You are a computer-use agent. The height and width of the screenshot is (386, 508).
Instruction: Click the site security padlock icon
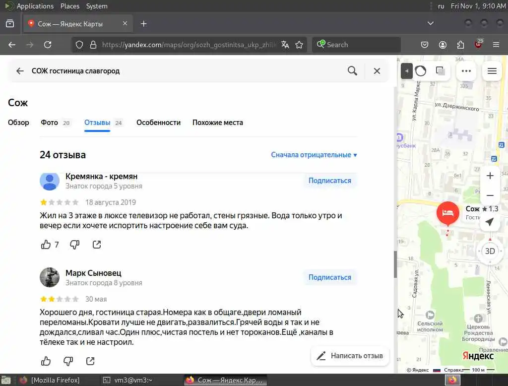tap(93, 45)
